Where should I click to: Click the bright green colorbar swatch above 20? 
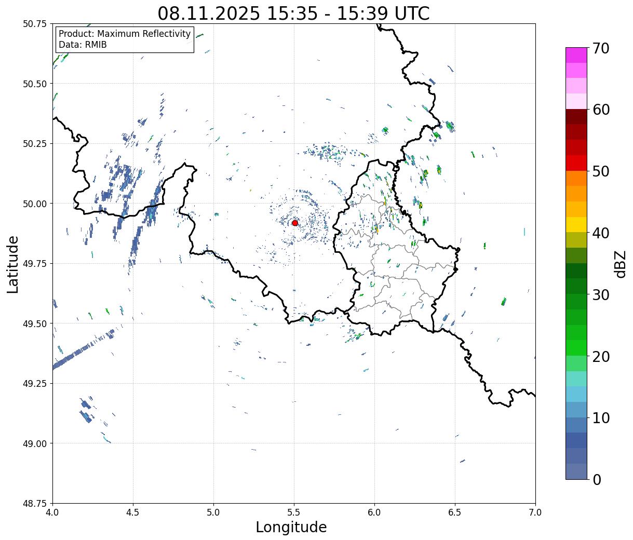click(576, 347)
